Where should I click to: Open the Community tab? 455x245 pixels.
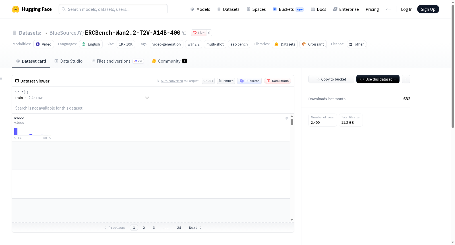169,61
